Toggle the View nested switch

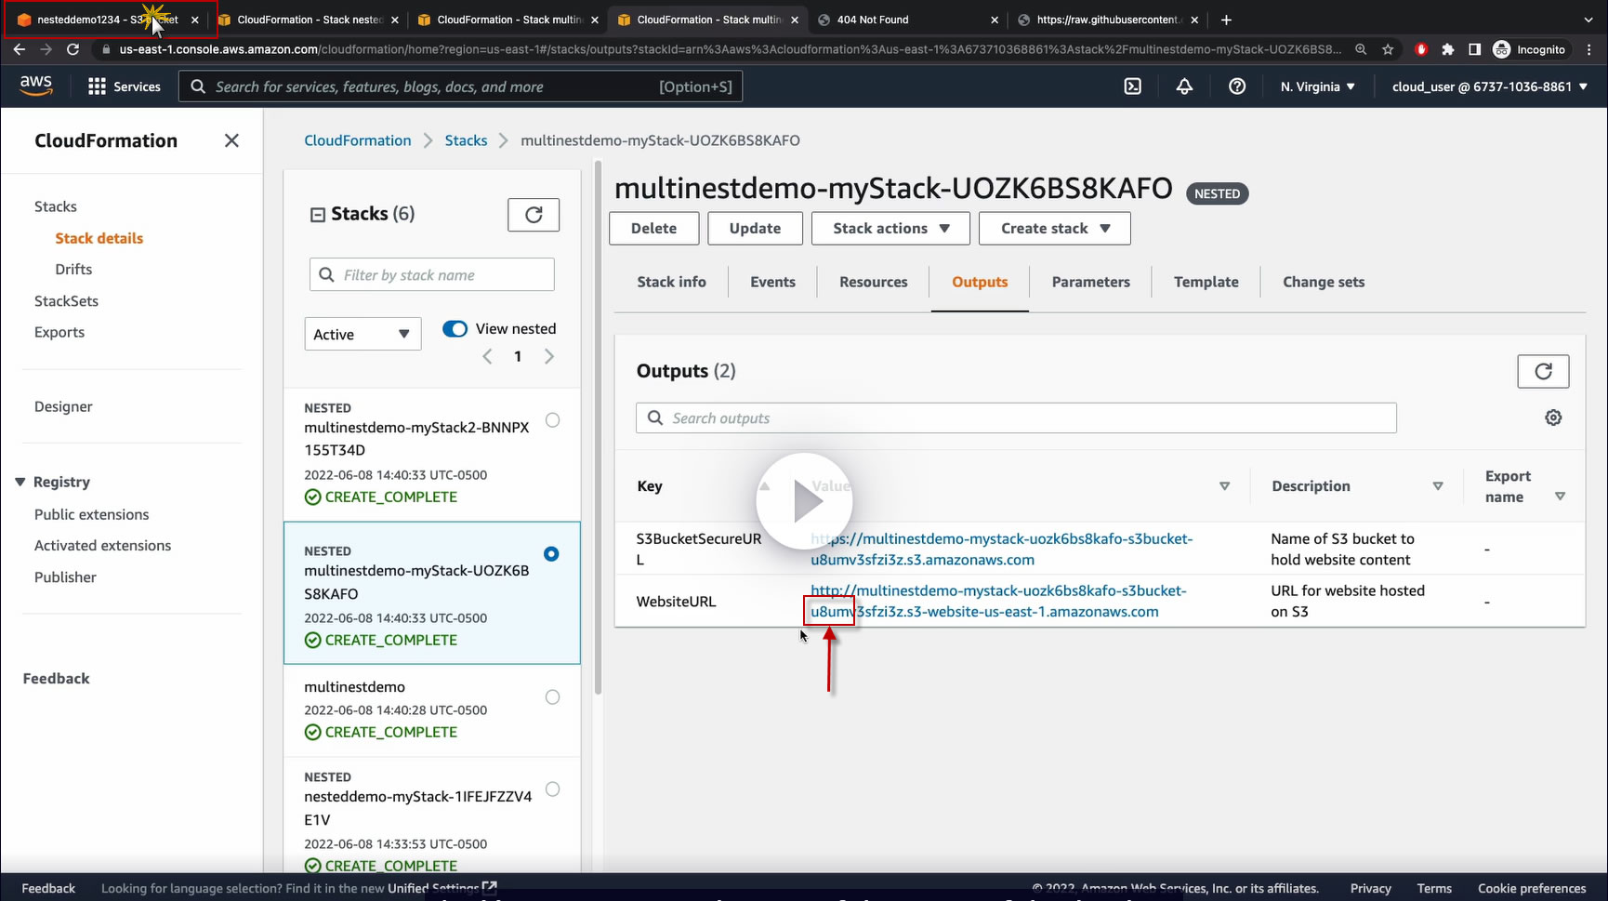(x=455, y=328)
